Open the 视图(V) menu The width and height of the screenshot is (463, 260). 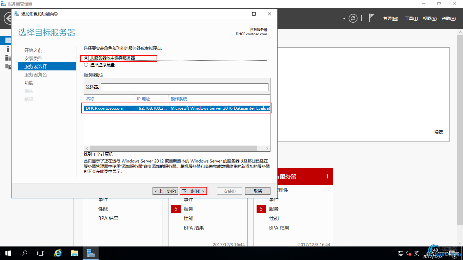pos(430,19)
